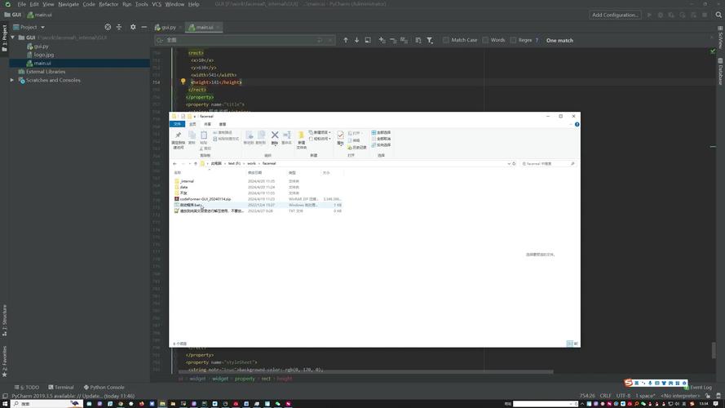Screen dimensions: 725x408
Task: Click Move To icon in Explorer ribbon
Action: [249, 137]
